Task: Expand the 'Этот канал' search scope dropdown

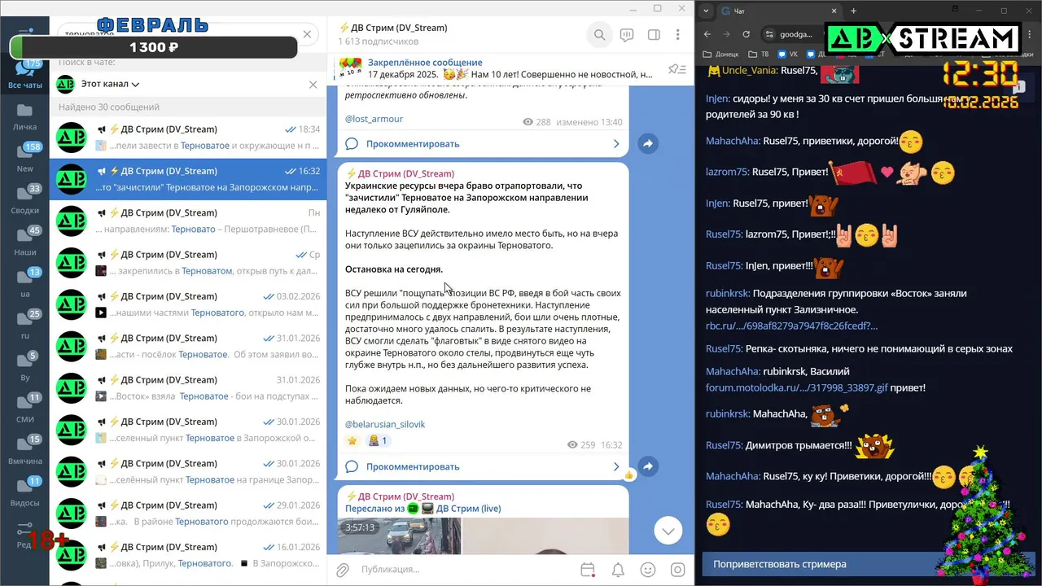Action: pos(110,84)
